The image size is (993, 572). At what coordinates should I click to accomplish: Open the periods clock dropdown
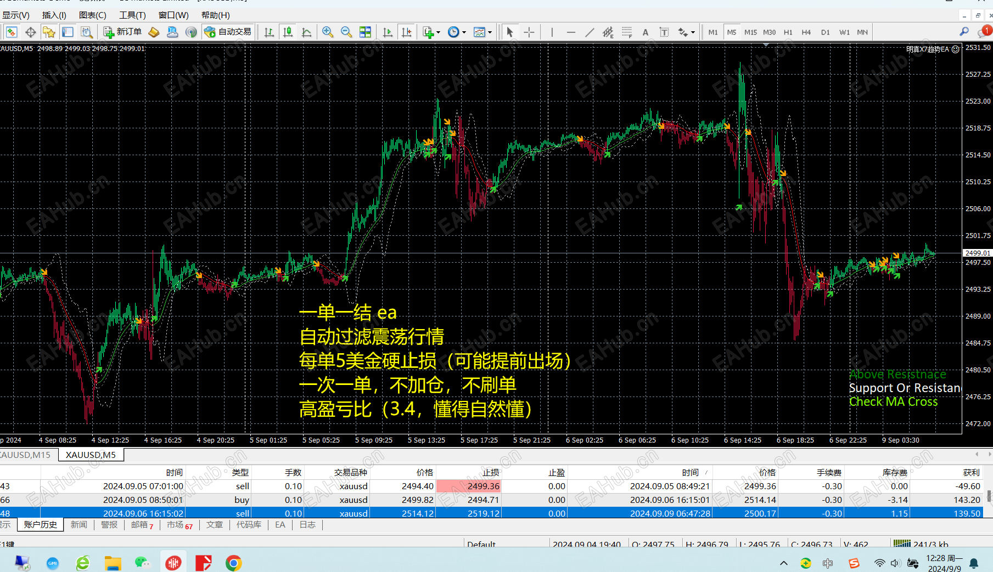pyautogui.click(x=457, y=32)
